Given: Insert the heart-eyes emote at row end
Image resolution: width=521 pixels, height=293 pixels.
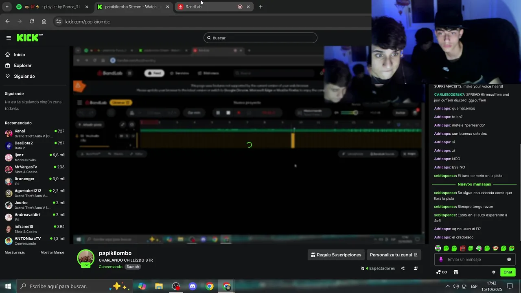Looking at the screenshot, I should tap(512, 248).
